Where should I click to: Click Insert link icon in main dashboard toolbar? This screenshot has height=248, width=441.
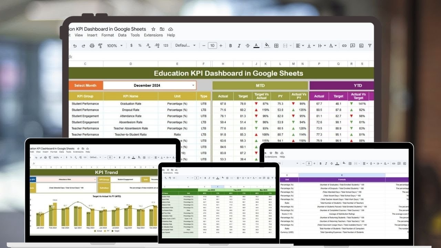pos(344,45)
